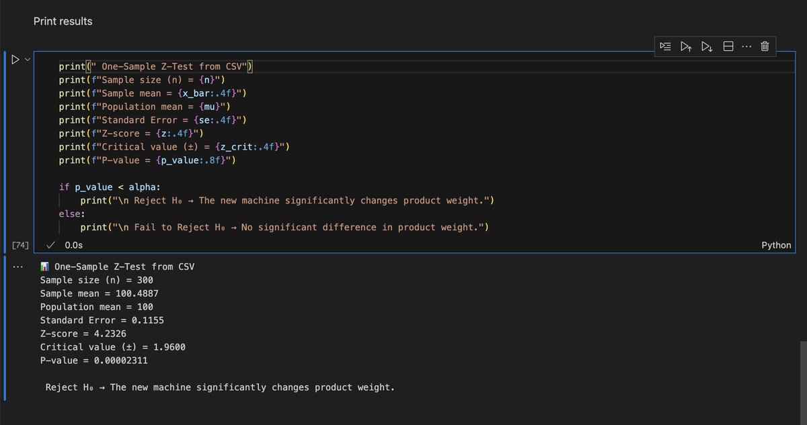Click the P-value print statement code line
The width and height of the screenshot is (807, 425).
click(147, 160)
